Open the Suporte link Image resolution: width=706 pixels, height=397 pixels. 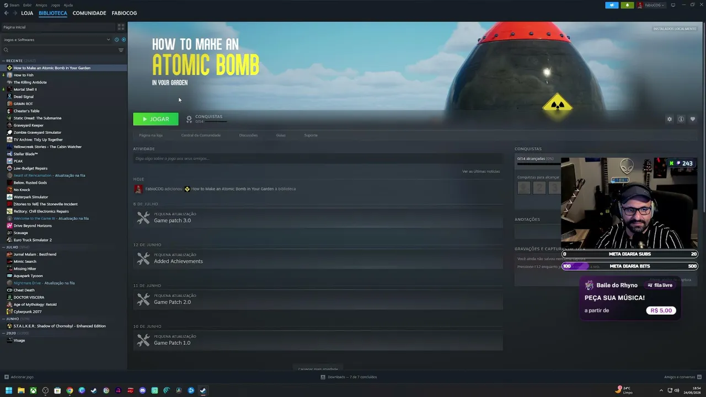pyautogui.click(x=311, y=135)
